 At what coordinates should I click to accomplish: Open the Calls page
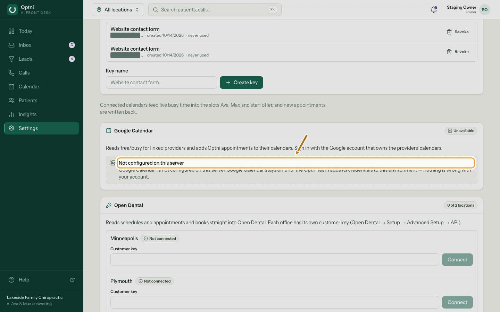pos(42,73)
